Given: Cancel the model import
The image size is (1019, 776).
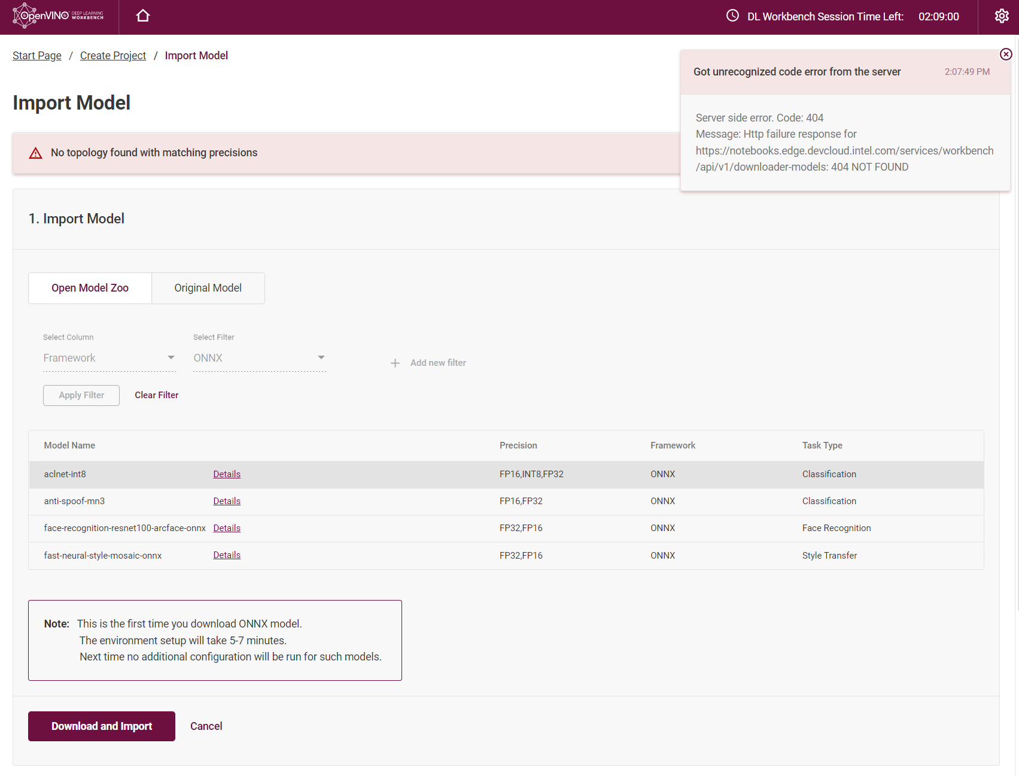Looking at the screenshot, I should (206, 726).
